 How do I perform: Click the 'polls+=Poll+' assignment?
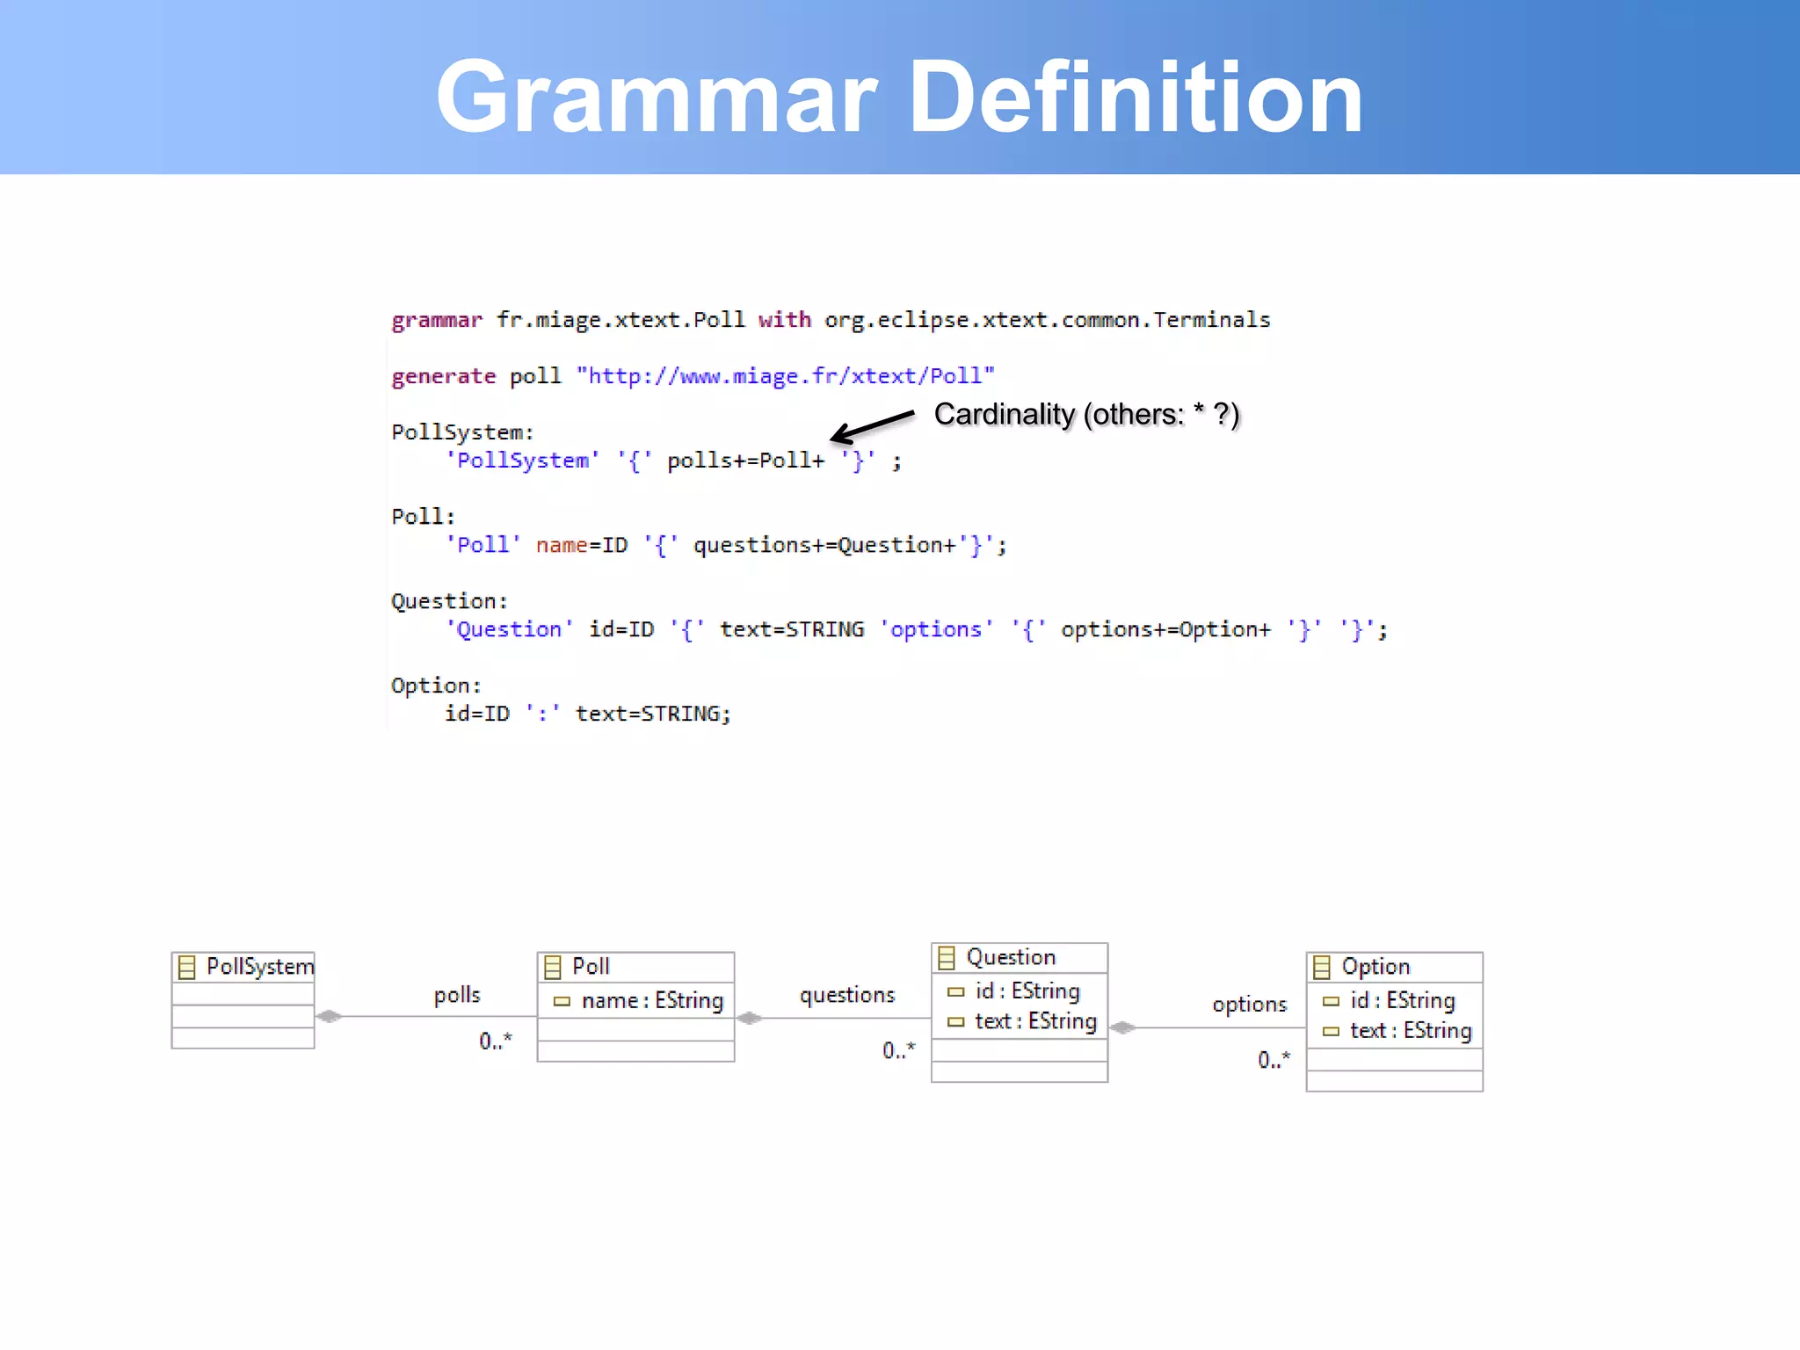(x=746, y=461)
